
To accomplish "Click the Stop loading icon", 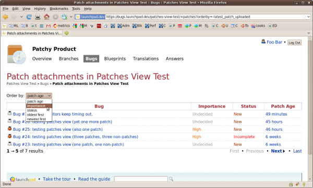I will [x=55, y=17].
